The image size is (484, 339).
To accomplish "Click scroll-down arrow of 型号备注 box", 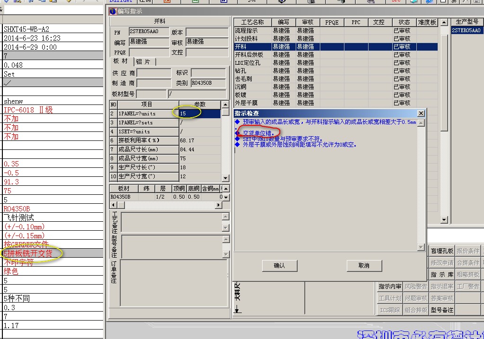I will pos(226,254).
